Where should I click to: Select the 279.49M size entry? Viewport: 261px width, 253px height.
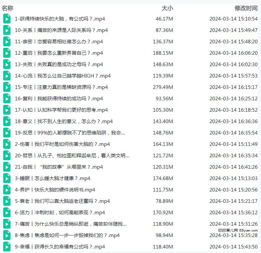[163, 87]
